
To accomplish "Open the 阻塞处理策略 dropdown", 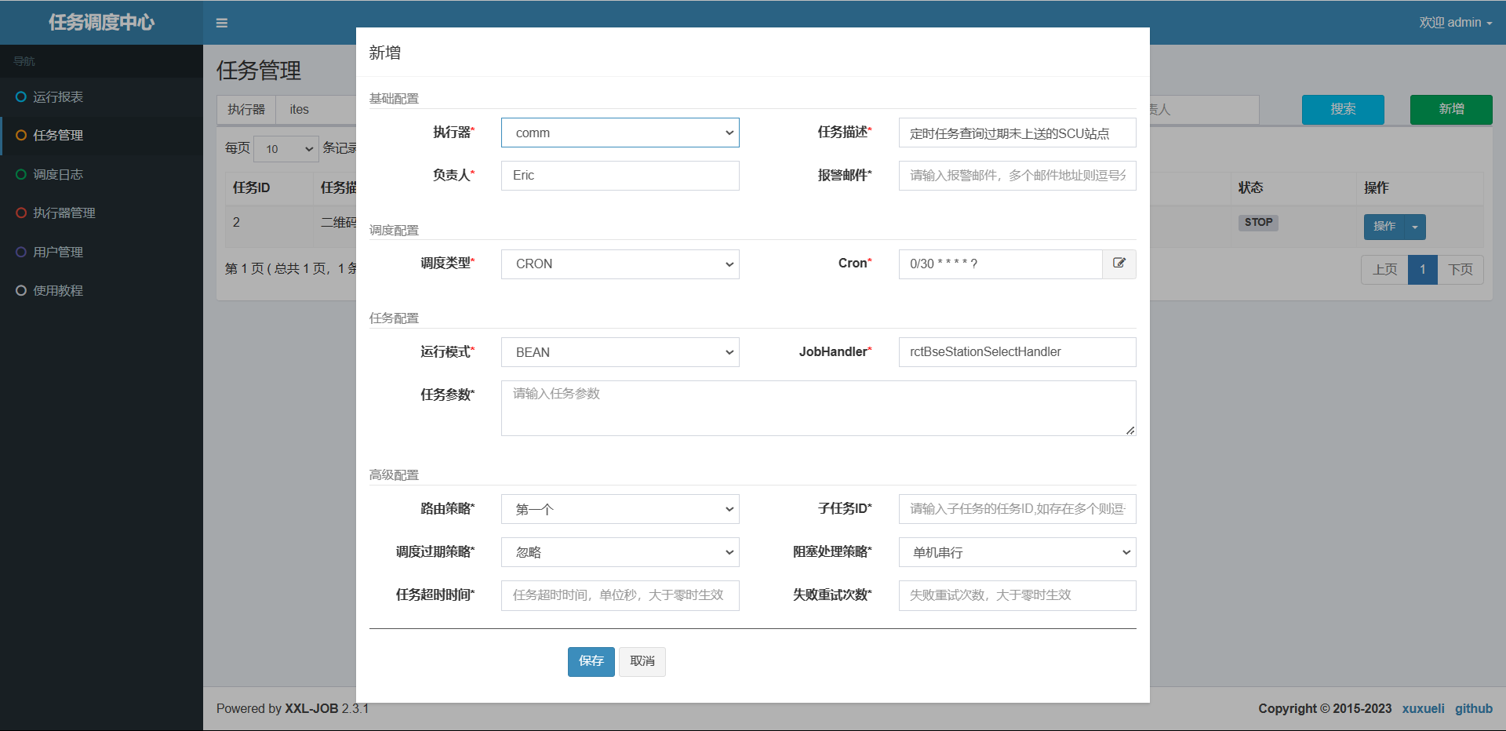I will pyautogui.click(x=1017, y=552).
